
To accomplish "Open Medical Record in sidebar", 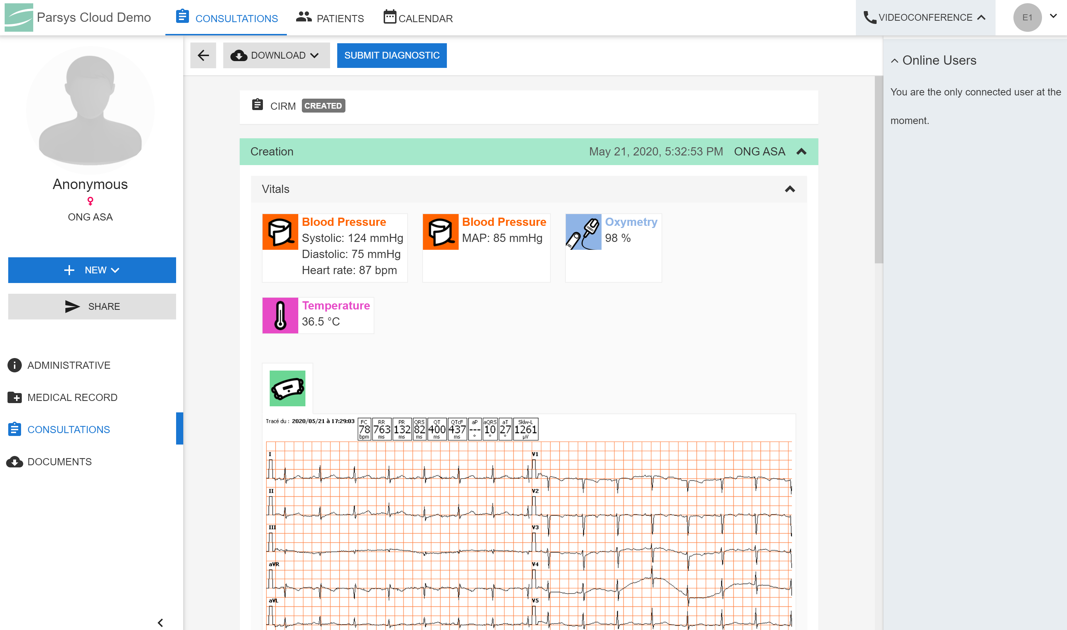I will (x=72, y=397).
